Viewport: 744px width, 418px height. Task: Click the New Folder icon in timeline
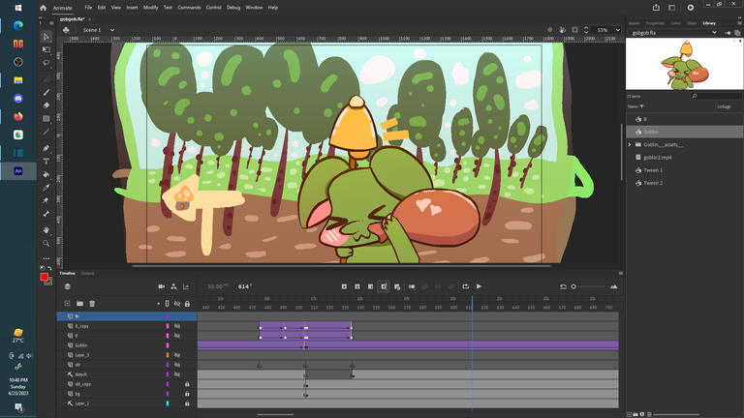coord(79,303)
